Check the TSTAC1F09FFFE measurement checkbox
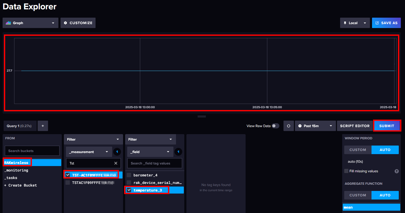The width and height of the screenshot is (405, 213). [x=68, y=182]
